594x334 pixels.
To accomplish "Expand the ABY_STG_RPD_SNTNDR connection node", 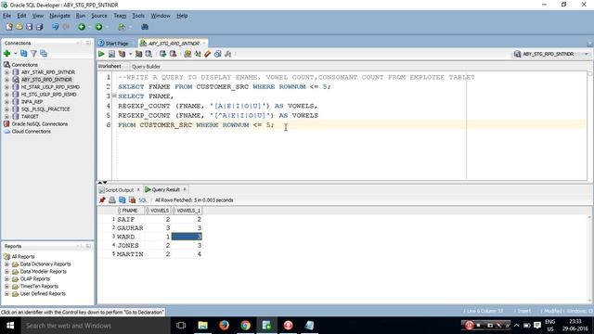I will (6, 80).
